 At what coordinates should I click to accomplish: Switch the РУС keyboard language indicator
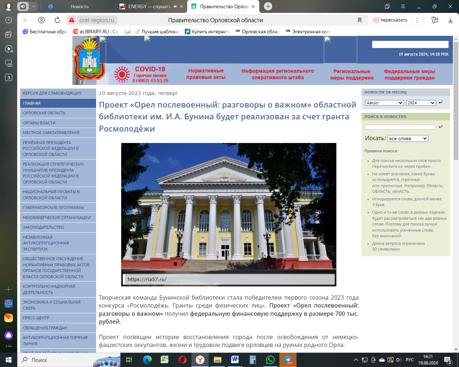[410, 360]
